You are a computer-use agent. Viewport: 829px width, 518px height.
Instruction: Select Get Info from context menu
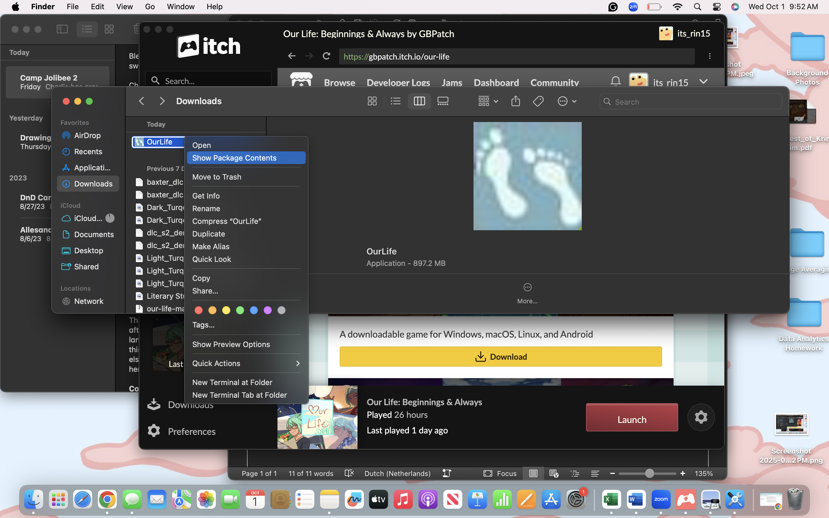(x=206, y=196)
